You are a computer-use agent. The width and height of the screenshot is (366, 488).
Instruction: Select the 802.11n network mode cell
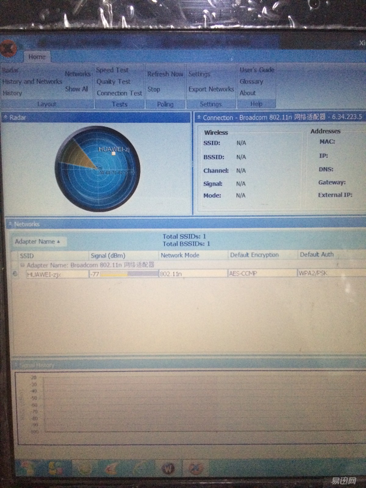pyautogui.click(x=193, y=274)
